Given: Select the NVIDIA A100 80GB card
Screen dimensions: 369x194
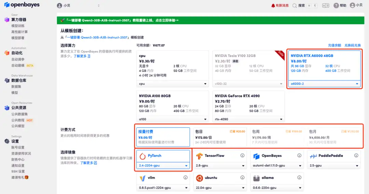Looking at the screenshot, I should point(173,103).
